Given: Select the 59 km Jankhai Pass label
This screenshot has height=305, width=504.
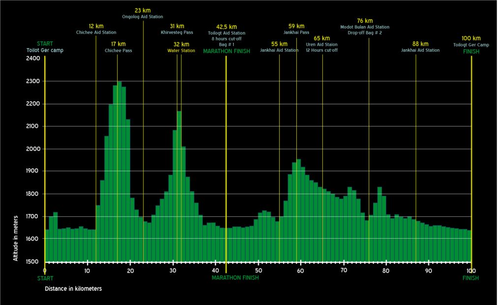Looking at the screenshot, I should (x=296, y=29).
